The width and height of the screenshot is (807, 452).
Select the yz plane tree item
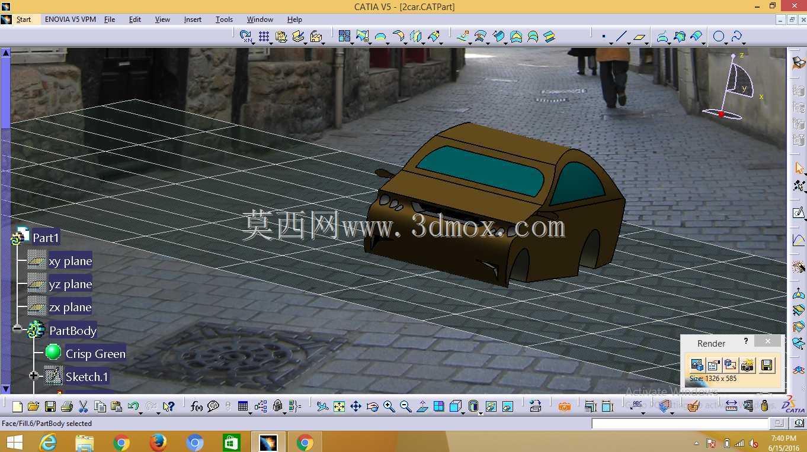click(71, 284)
